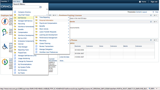Viewport: 160px width, 90px height.
Task: Click the Search Menu text field
Action: [26, 7]
